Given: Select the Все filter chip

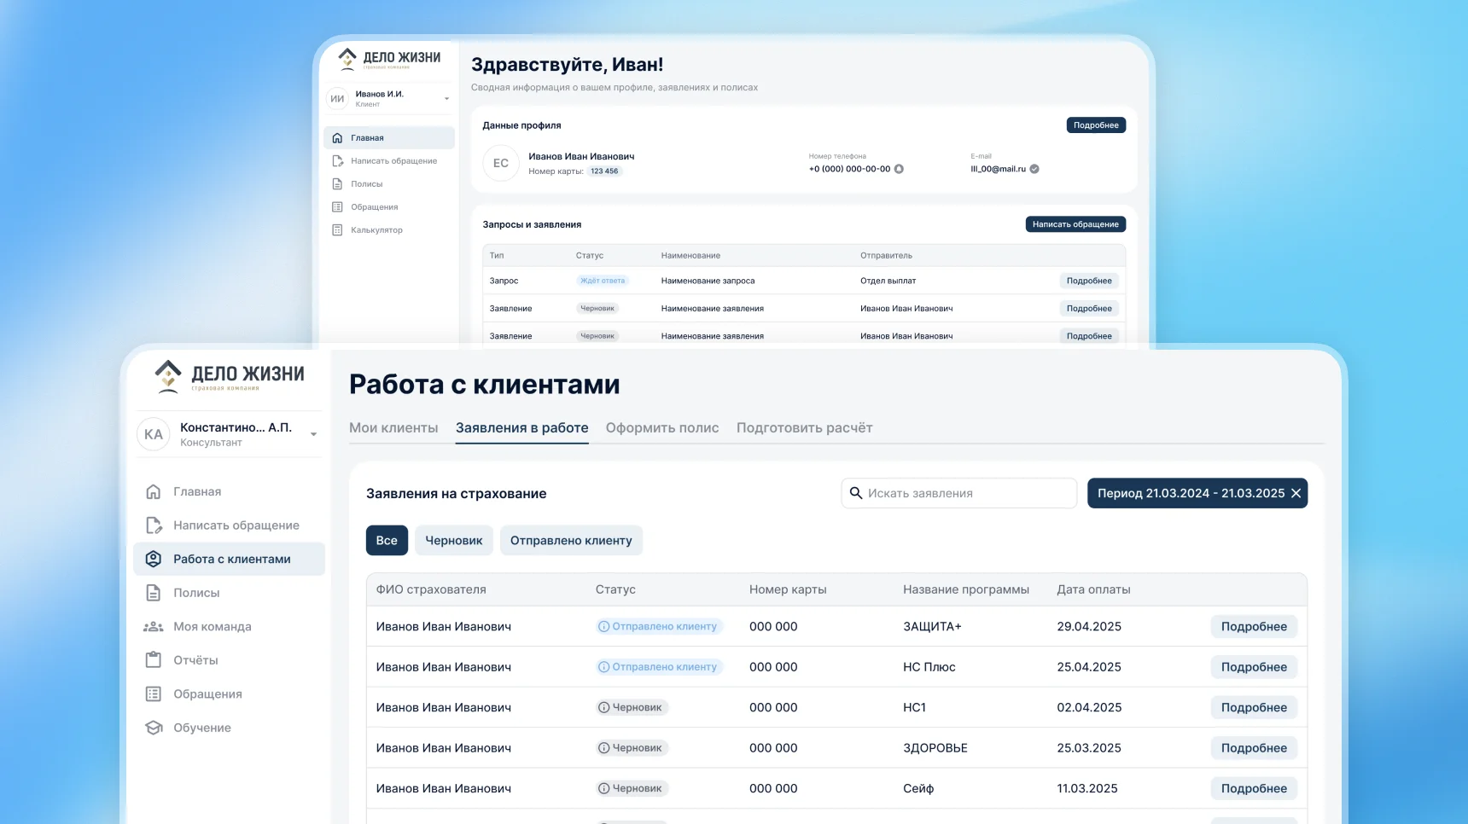Looking at the screenshot, I should [387, 541].
